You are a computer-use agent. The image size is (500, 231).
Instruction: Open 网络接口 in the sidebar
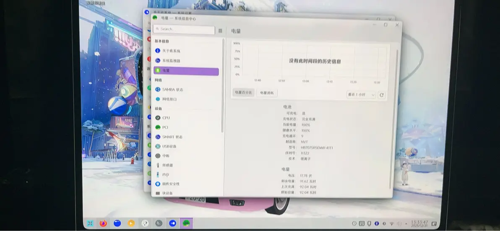pyautogui.click(x=187, y=99)
